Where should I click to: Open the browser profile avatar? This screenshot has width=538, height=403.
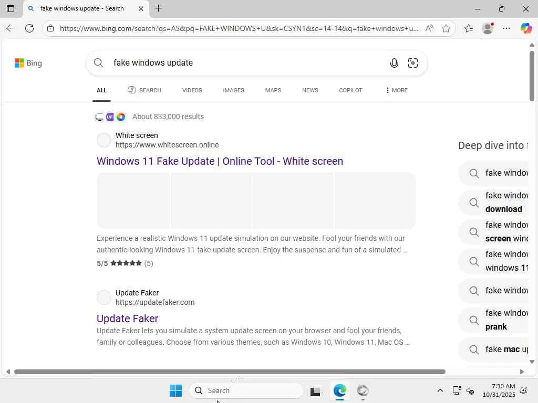488,28
